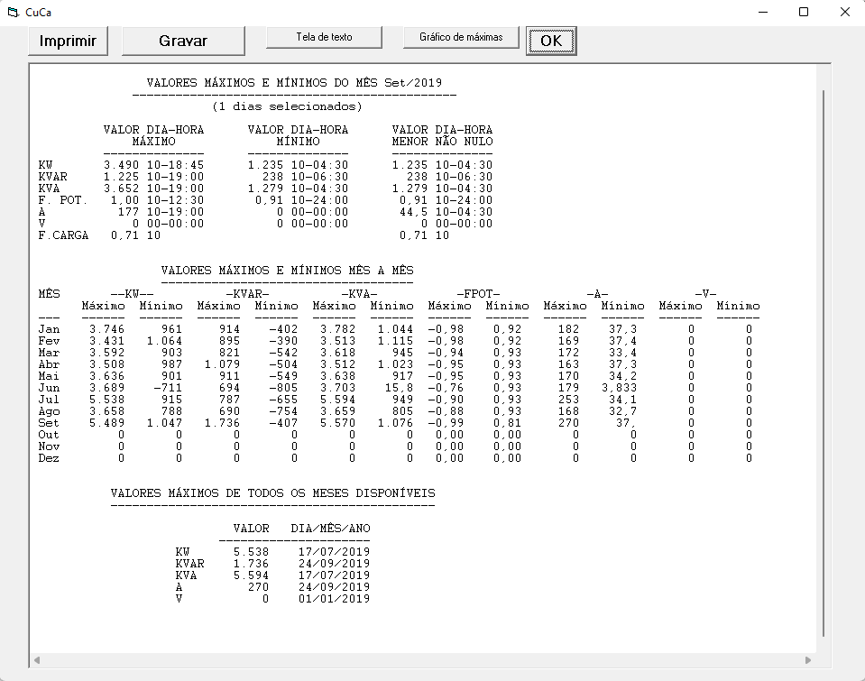This screenshot has width=865, height=681.
Task: Maximize the CuCa window
Action: 804,12
